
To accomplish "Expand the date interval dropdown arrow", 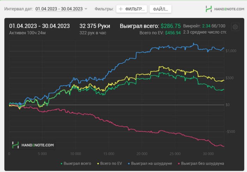I will point(86,9).
